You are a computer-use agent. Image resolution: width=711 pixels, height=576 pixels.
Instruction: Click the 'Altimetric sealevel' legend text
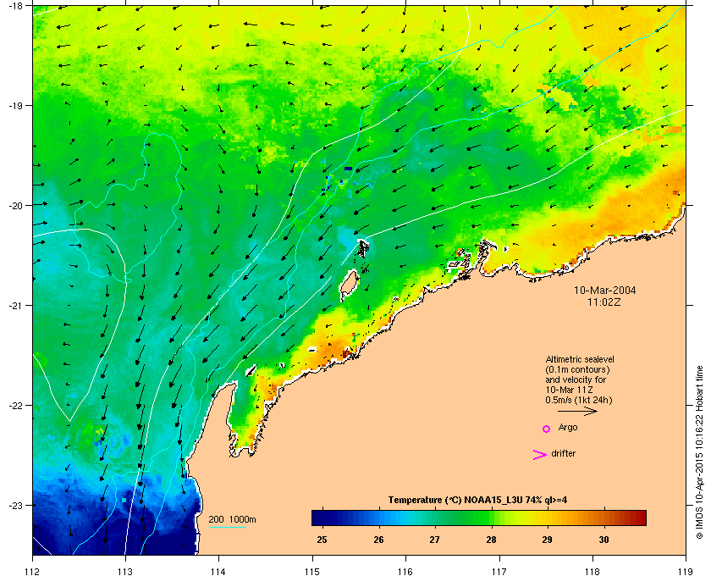click(x=580, y=359)
